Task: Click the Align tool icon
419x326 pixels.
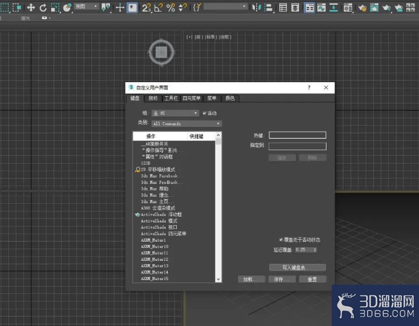Action: 268,8
